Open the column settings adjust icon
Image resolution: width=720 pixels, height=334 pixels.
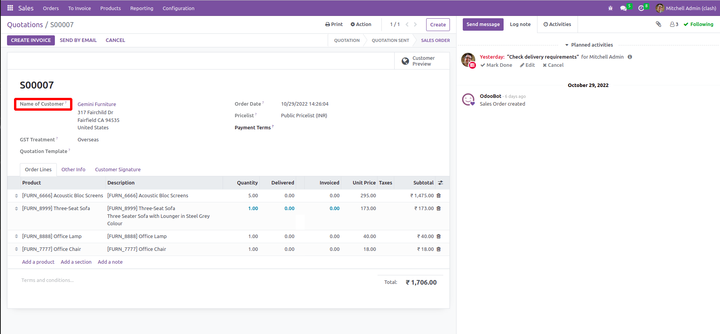click(441, 183)
